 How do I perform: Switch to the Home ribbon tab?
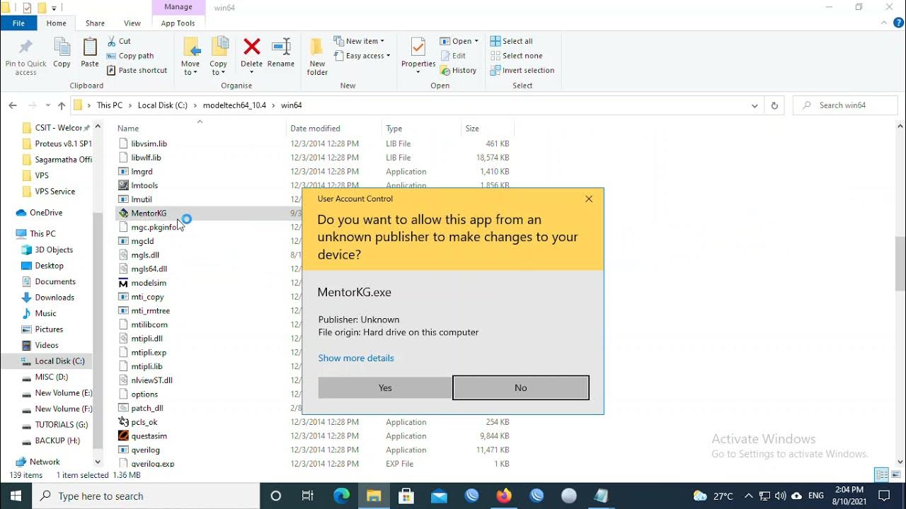pos(56,23)
